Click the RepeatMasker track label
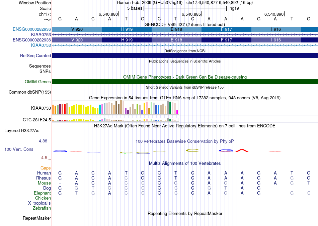Screen dimensions: 318x226 37,218
